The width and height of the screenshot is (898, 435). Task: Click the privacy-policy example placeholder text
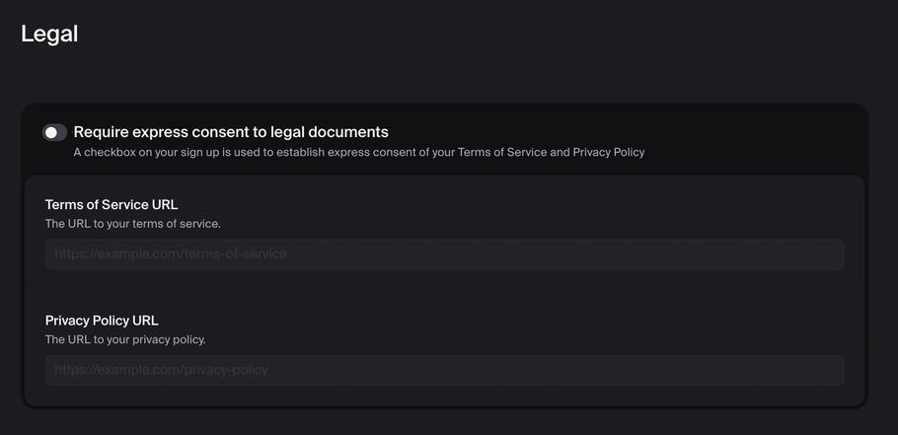(161, 370)
